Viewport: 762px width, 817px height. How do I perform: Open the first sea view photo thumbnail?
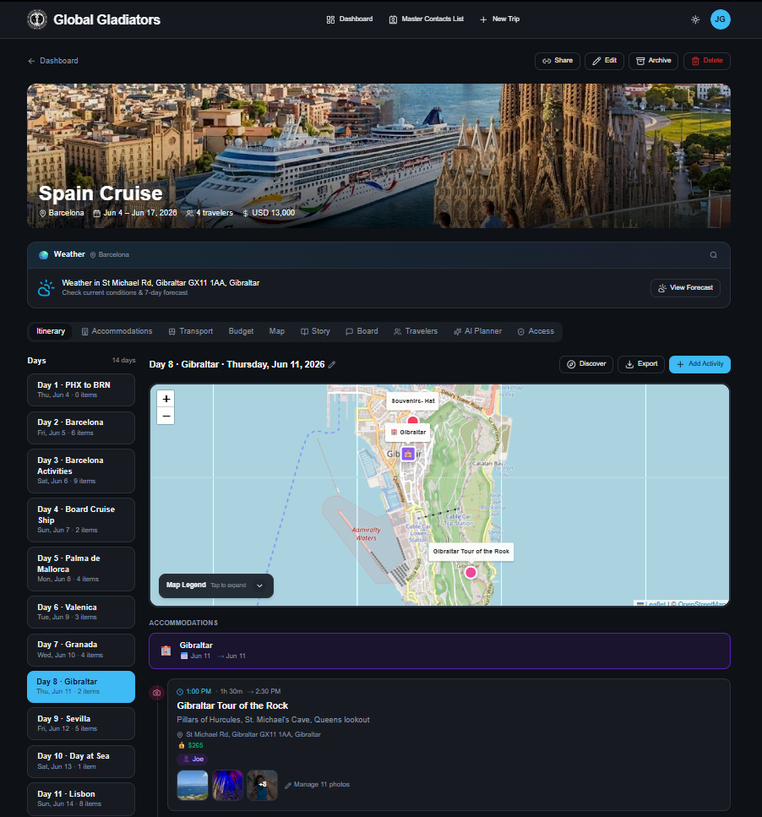pos(193,785)
